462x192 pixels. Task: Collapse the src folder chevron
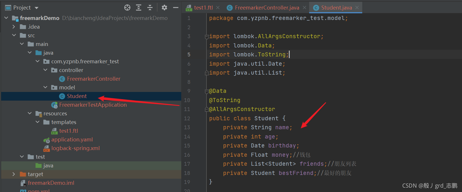pos(14,35)
